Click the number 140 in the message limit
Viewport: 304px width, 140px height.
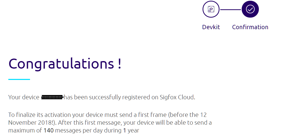(49, 130)
